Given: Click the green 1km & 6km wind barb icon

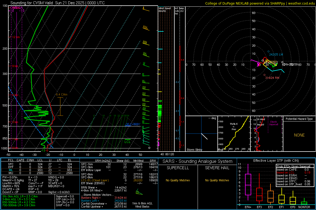Looking at the screenshot, I should tap(139, 192).
